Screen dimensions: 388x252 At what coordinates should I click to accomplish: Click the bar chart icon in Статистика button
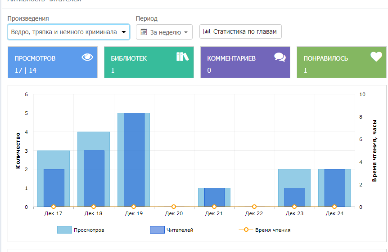[x=207, y=32]
